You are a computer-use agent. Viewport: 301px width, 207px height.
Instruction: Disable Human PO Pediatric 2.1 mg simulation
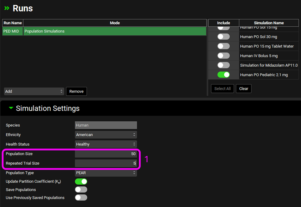(x=224, y=75)
